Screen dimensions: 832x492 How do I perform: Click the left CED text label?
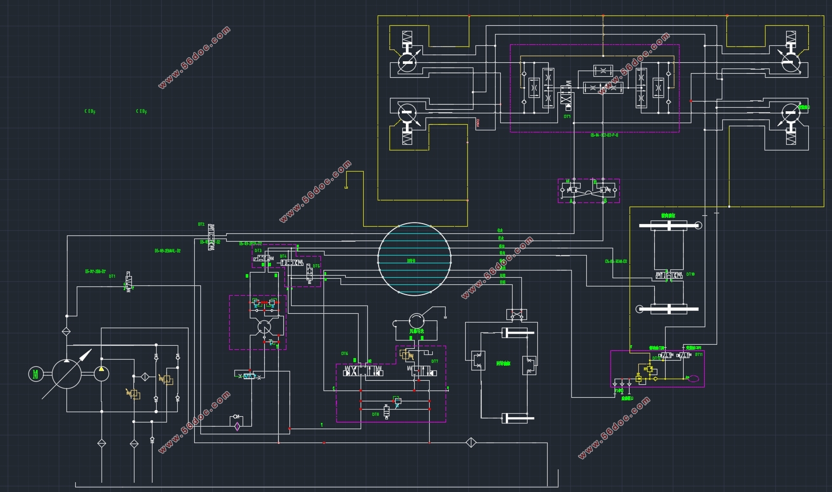(90, 111)
